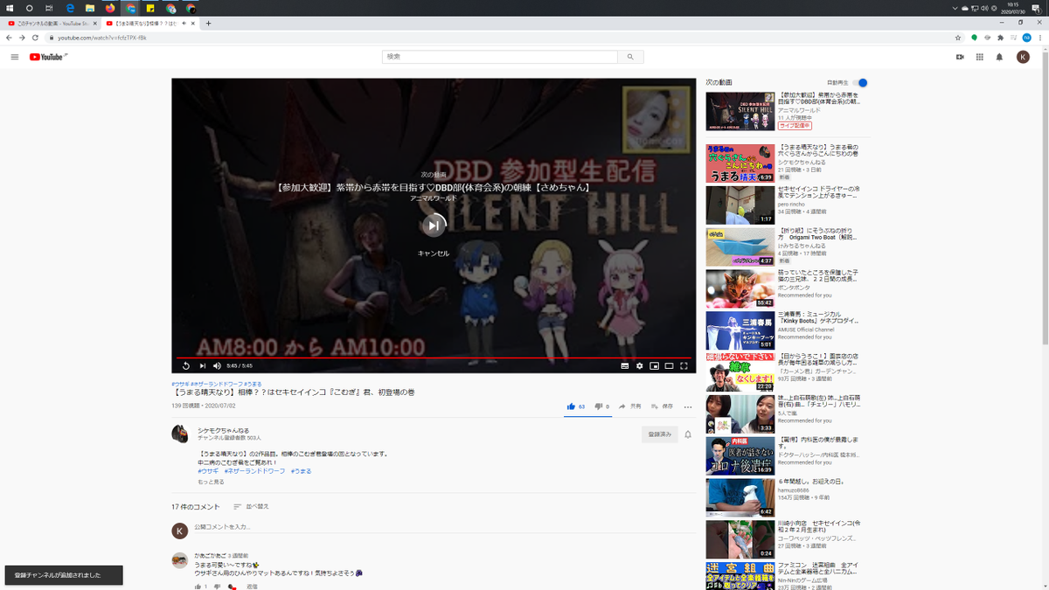Image resolution: width=1049 pixels, height=590 pixels.
Task: Toggle subtitles in the player
Action: click(624, 365)
